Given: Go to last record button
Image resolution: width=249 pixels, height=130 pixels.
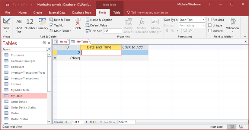Looking at the screenshot, I should coord(91,122).
